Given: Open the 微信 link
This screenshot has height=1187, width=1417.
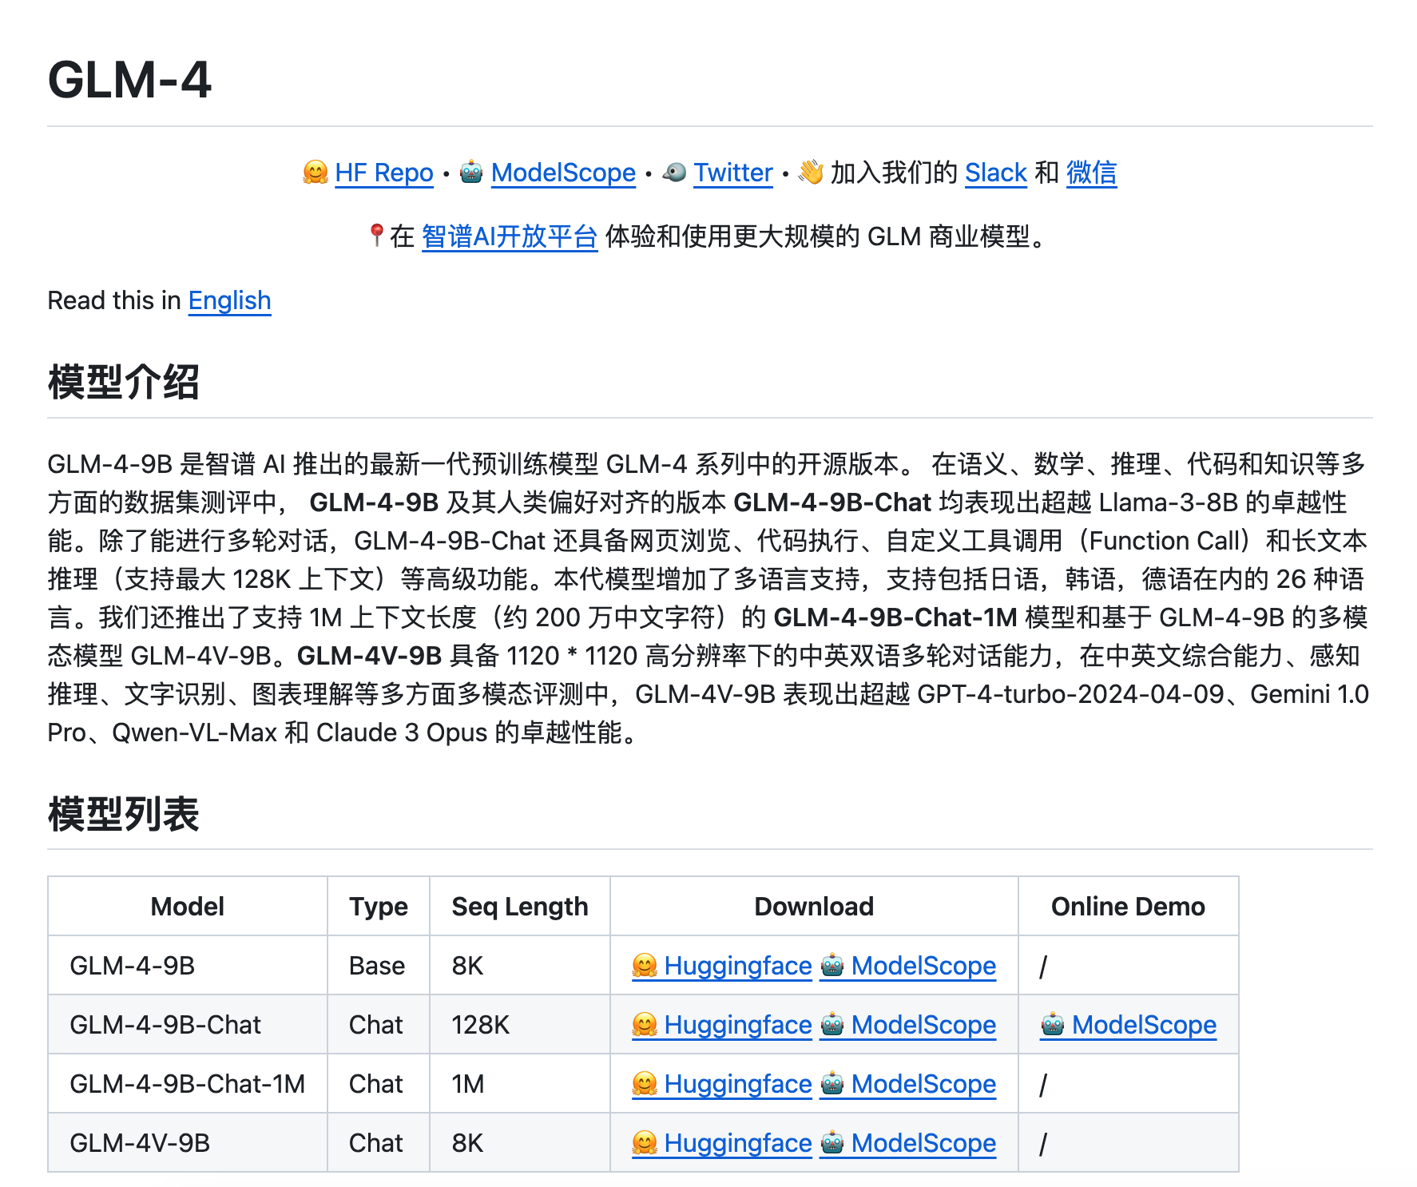Looking at the screenshot, I should point(1091,173).
